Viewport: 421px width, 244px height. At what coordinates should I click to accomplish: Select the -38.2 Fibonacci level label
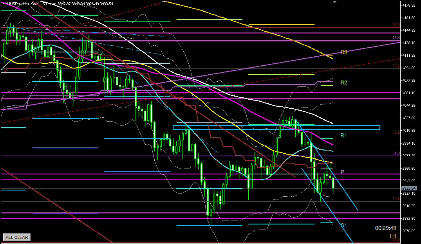[396, 240]
